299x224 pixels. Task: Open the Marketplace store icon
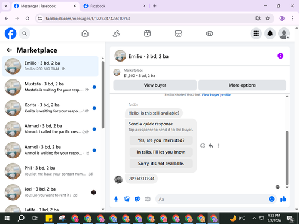pos(178,33)
